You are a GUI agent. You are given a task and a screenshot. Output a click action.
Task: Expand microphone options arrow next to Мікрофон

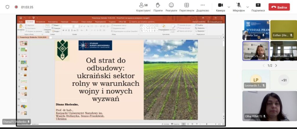tap(247, 7)
